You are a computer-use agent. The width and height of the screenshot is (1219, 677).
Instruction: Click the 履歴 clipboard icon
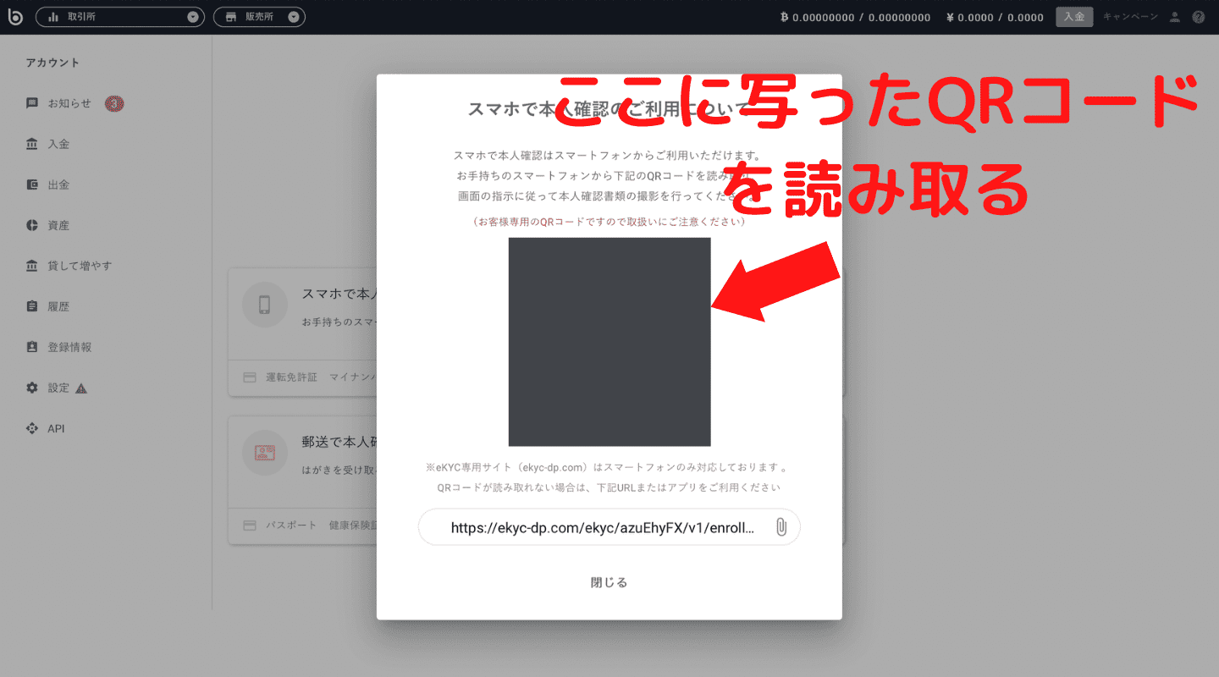pyautogui.click(x=32, y=306)
